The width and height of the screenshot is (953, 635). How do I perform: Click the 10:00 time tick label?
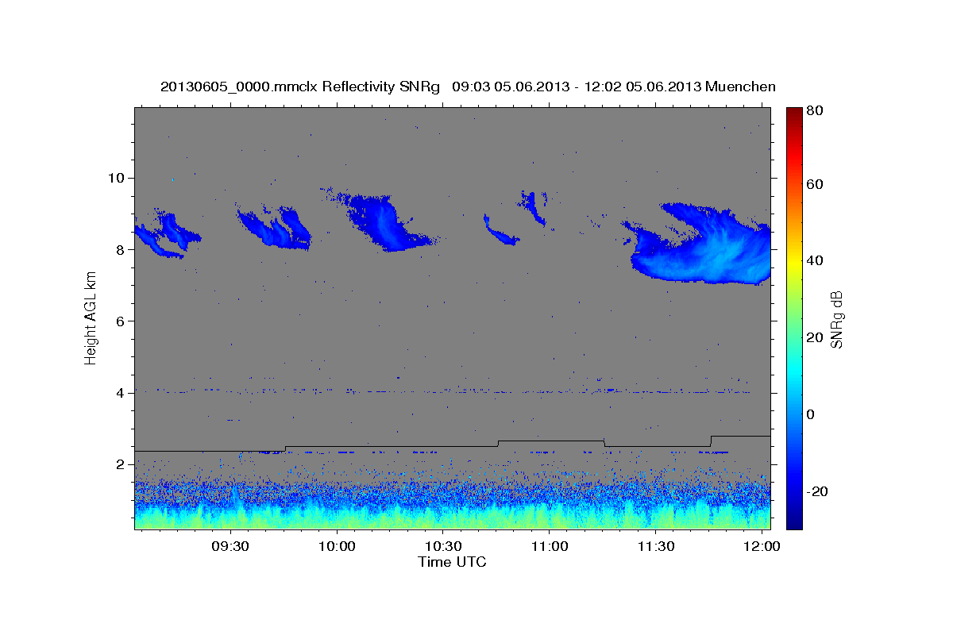click(337, 546)
